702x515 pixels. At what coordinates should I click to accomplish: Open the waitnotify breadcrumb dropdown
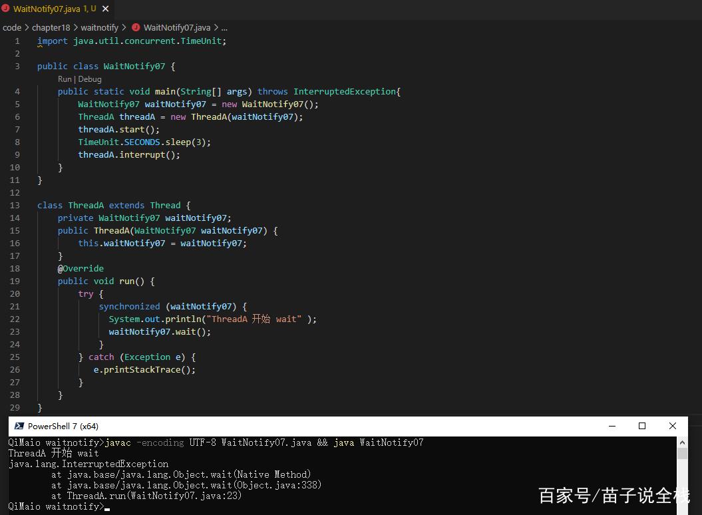coord(100,27)
